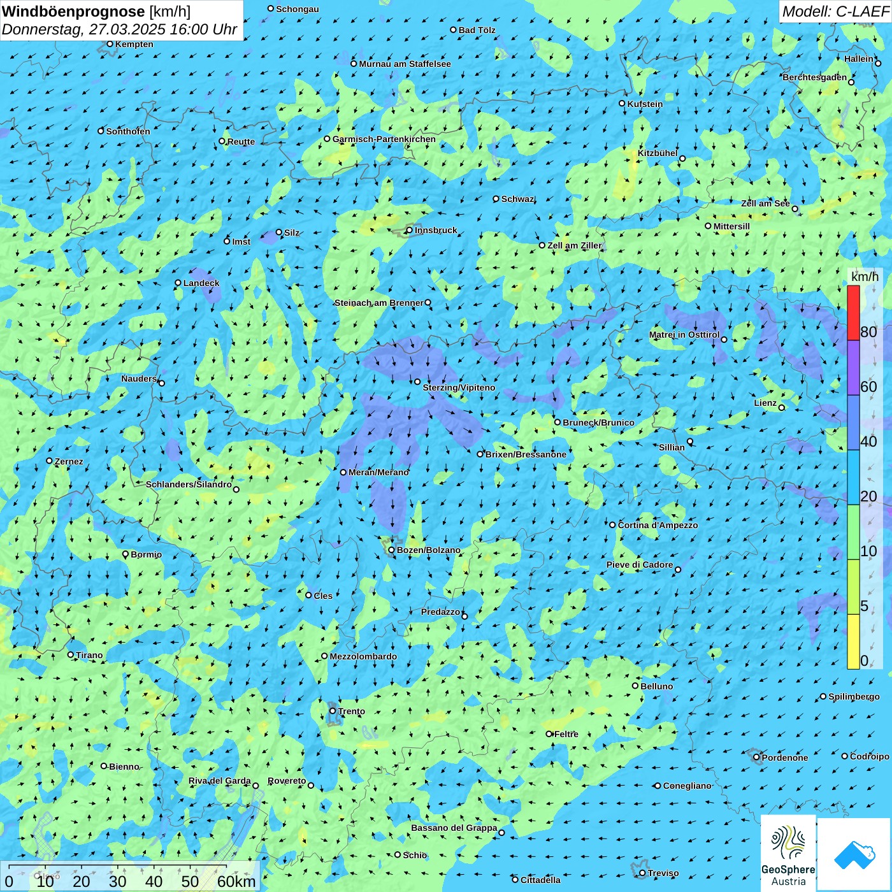This screenshot has height=892, width=892.
Task: Select the 'Zell am Ziller' label
Action: [x=574, y=245]
